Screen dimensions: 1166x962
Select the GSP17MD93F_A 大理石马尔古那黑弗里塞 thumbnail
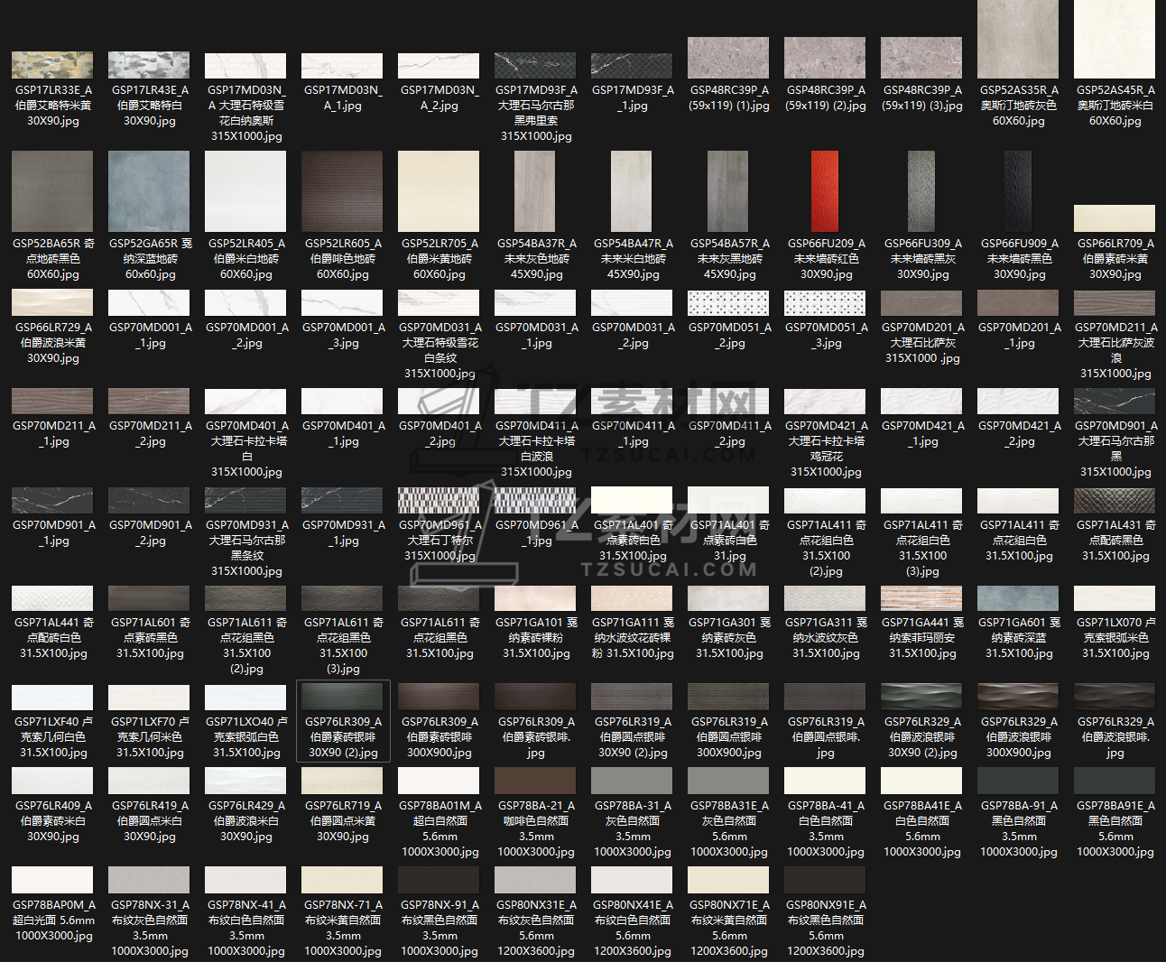pyautogui.click(x=536, y=65)
